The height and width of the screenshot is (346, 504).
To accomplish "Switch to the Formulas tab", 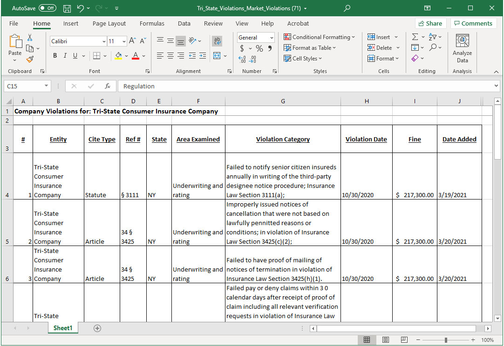I will (x=152, y=23).
